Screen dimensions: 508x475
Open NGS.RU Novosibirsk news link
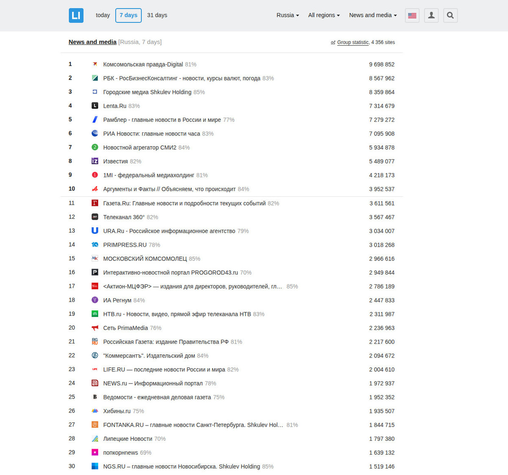click(182, 467)
